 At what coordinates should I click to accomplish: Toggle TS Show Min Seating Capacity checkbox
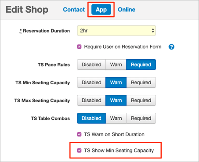(x=79, y=151)
